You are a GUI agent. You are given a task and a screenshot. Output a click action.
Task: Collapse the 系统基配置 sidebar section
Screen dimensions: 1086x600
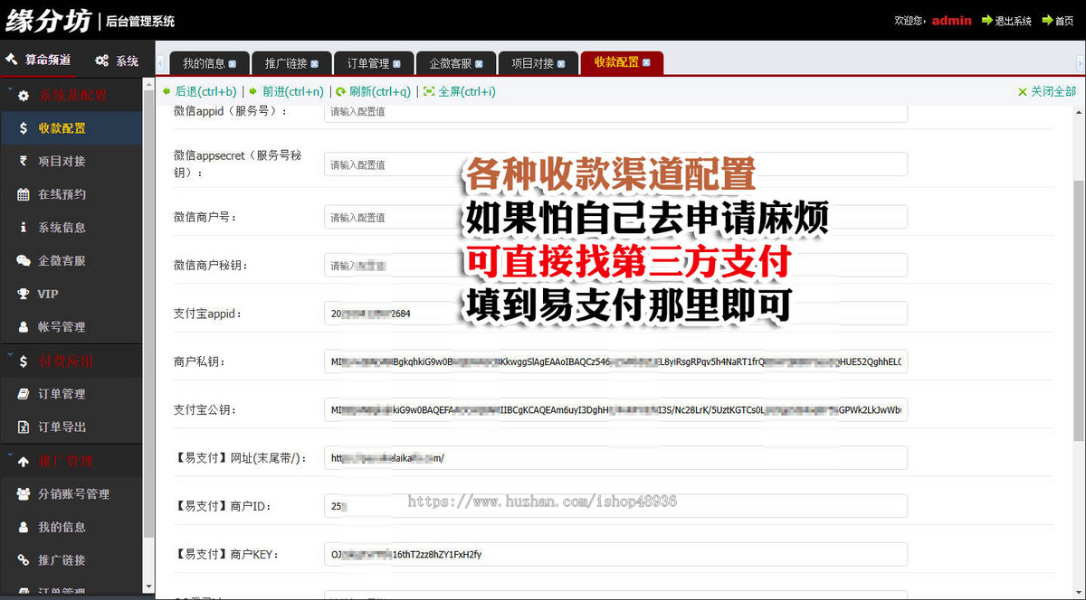click(x=71, y=95)
